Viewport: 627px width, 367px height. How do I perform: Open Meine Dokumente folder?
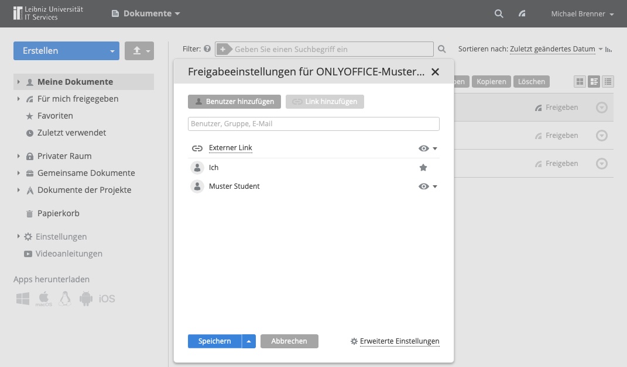point(75,82)
